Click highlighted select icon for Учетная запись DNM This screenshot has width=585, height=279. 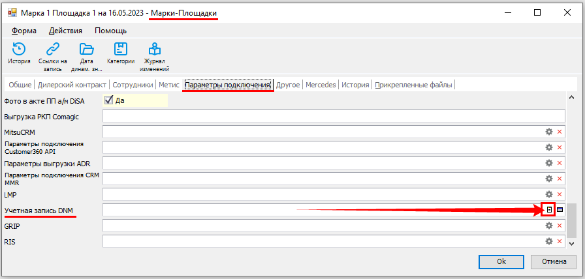tap(550, 210)
